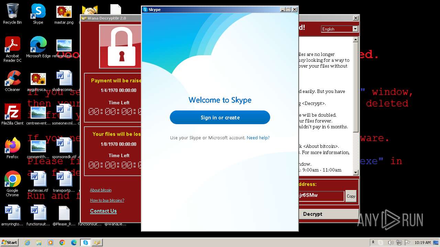Image resolution: width=440 pixels, height=247 pixels.
Task: Launch FileZilla Client shortcut
Action: [x=12, y=115]
